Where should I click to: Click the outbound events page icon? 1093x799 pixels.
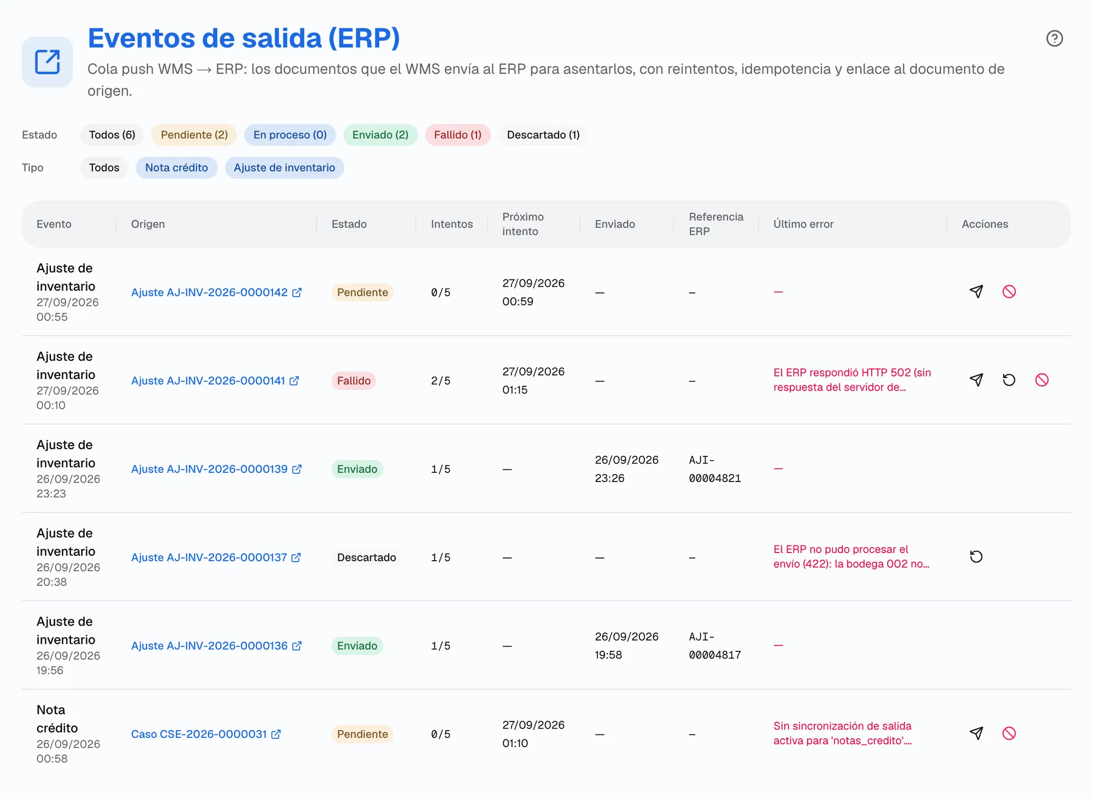pos(48,62)
